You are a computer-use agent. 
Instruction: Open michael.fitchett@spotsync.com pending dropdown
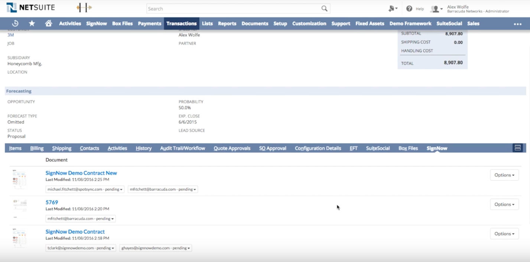point(85,189)
